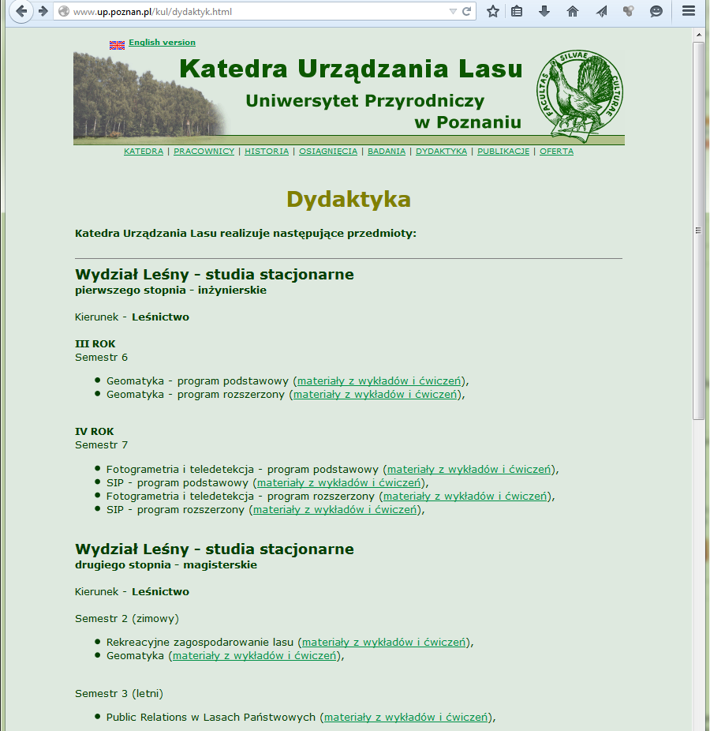Screen dimensions: 710x731
Task: Switch to the English version link
Action: pos(163,43)
